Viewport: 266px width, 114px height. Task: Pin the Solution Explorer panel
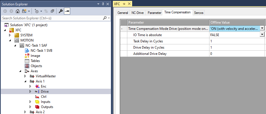103,4
